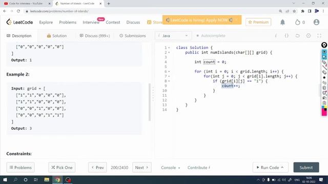
Task: Collapse code fold at line 6
Action: click(x=169, y=72)
